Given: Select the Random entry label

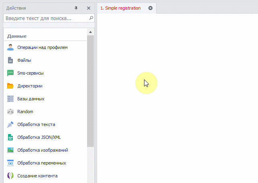Looking at the screenshot, I should (x=25, y=112).
